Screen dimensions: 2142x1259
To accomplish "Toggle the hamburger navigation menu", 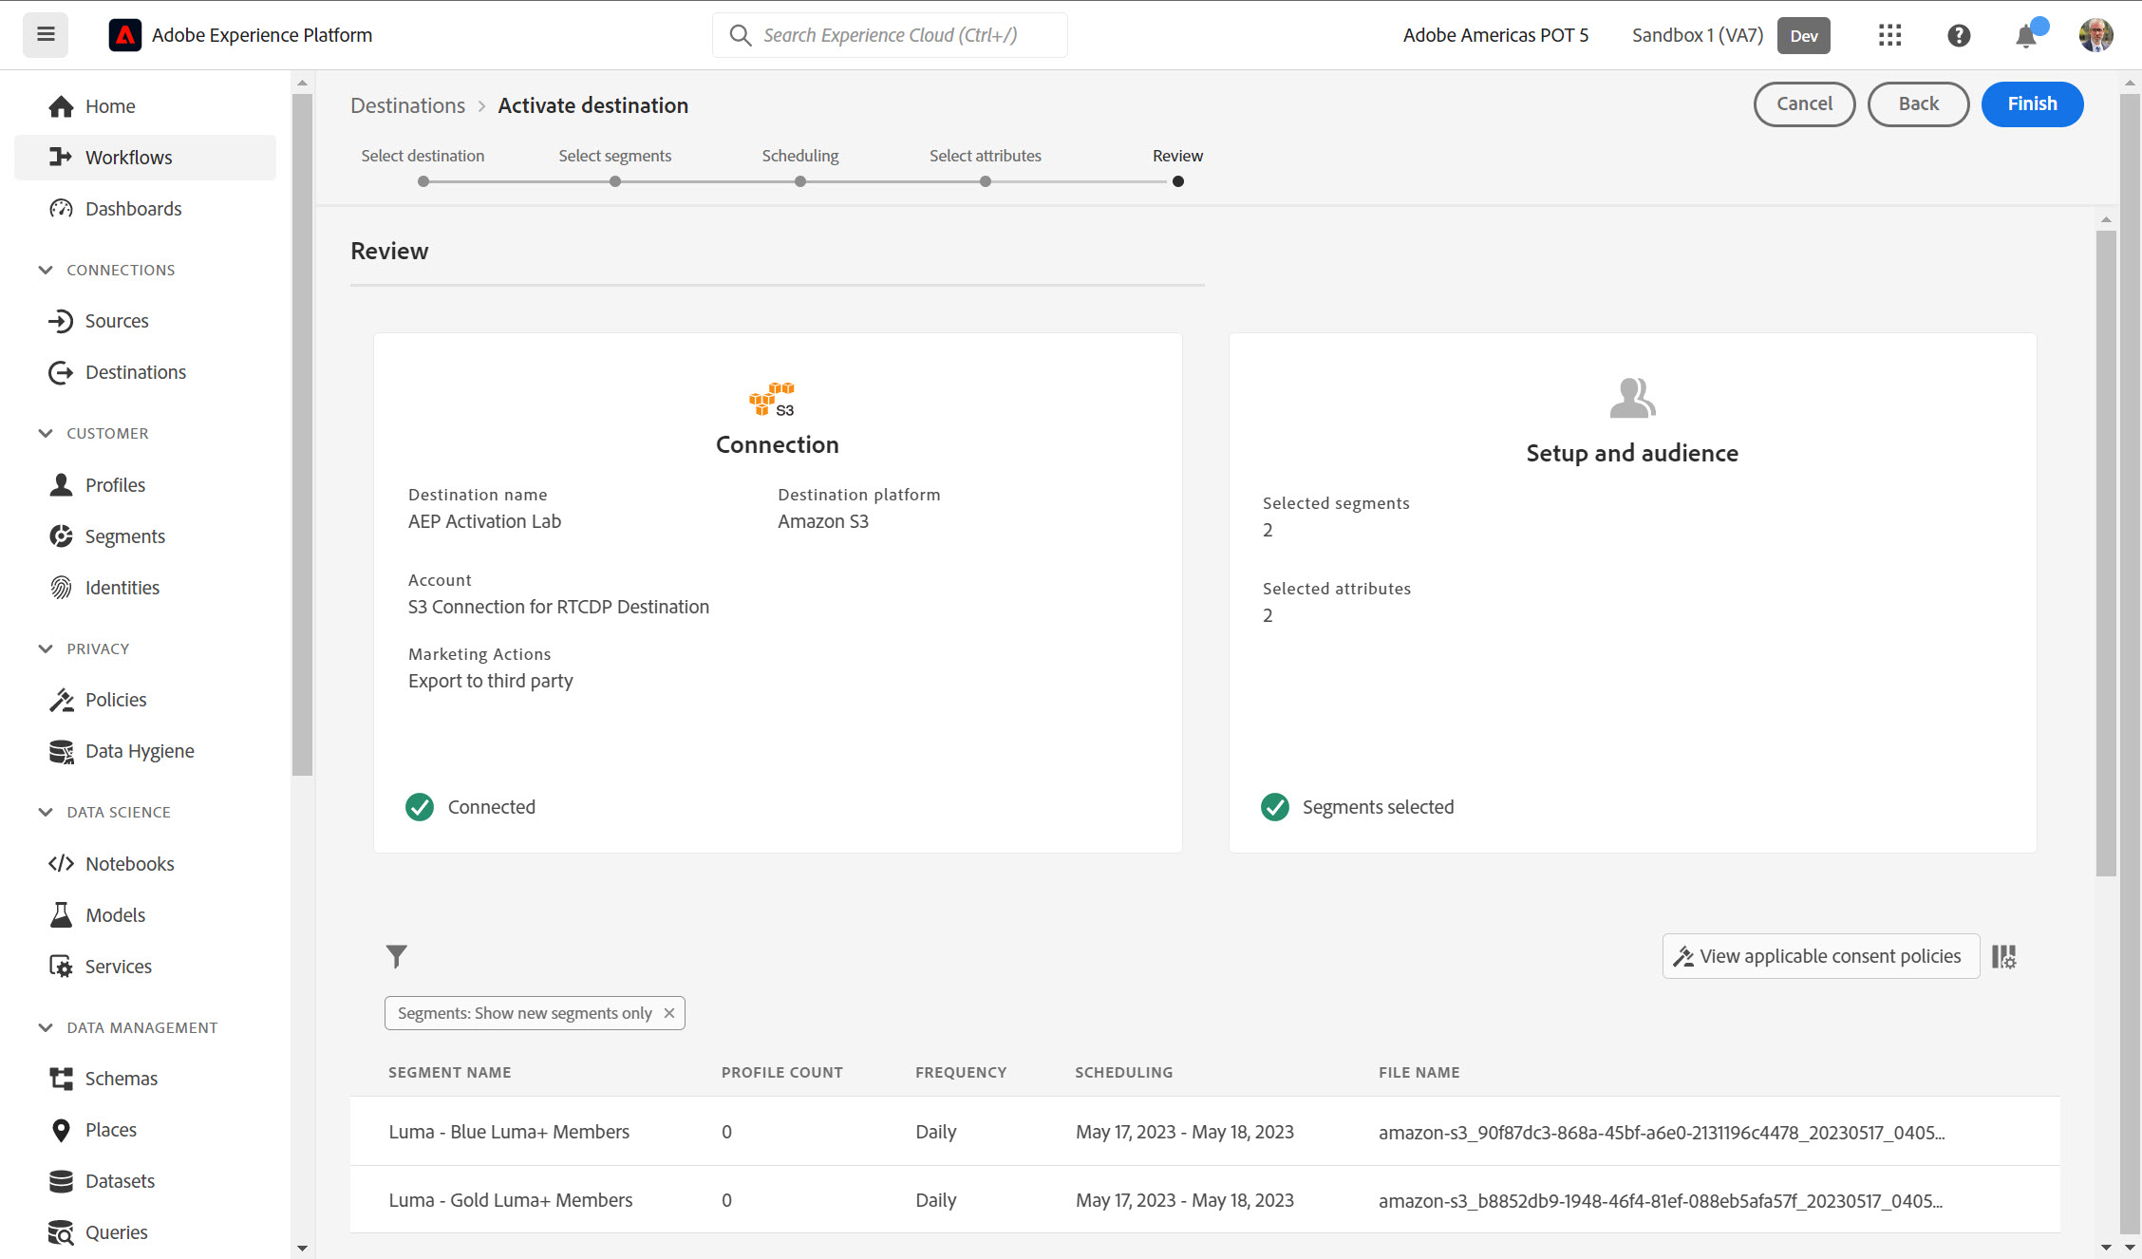I will click(x=46, y=35).
